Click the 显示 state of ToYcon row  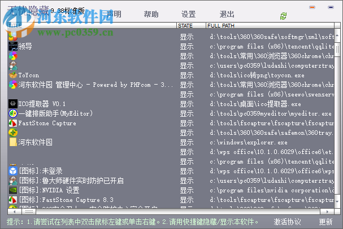point(186,76)
